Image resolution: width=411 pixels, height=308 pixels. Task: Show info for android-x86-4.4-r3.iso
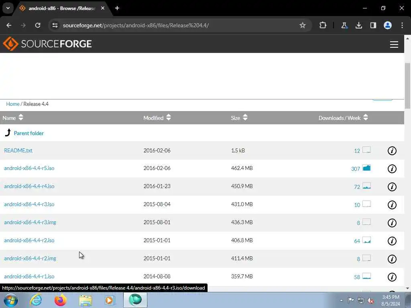click(x=392, y=205)
